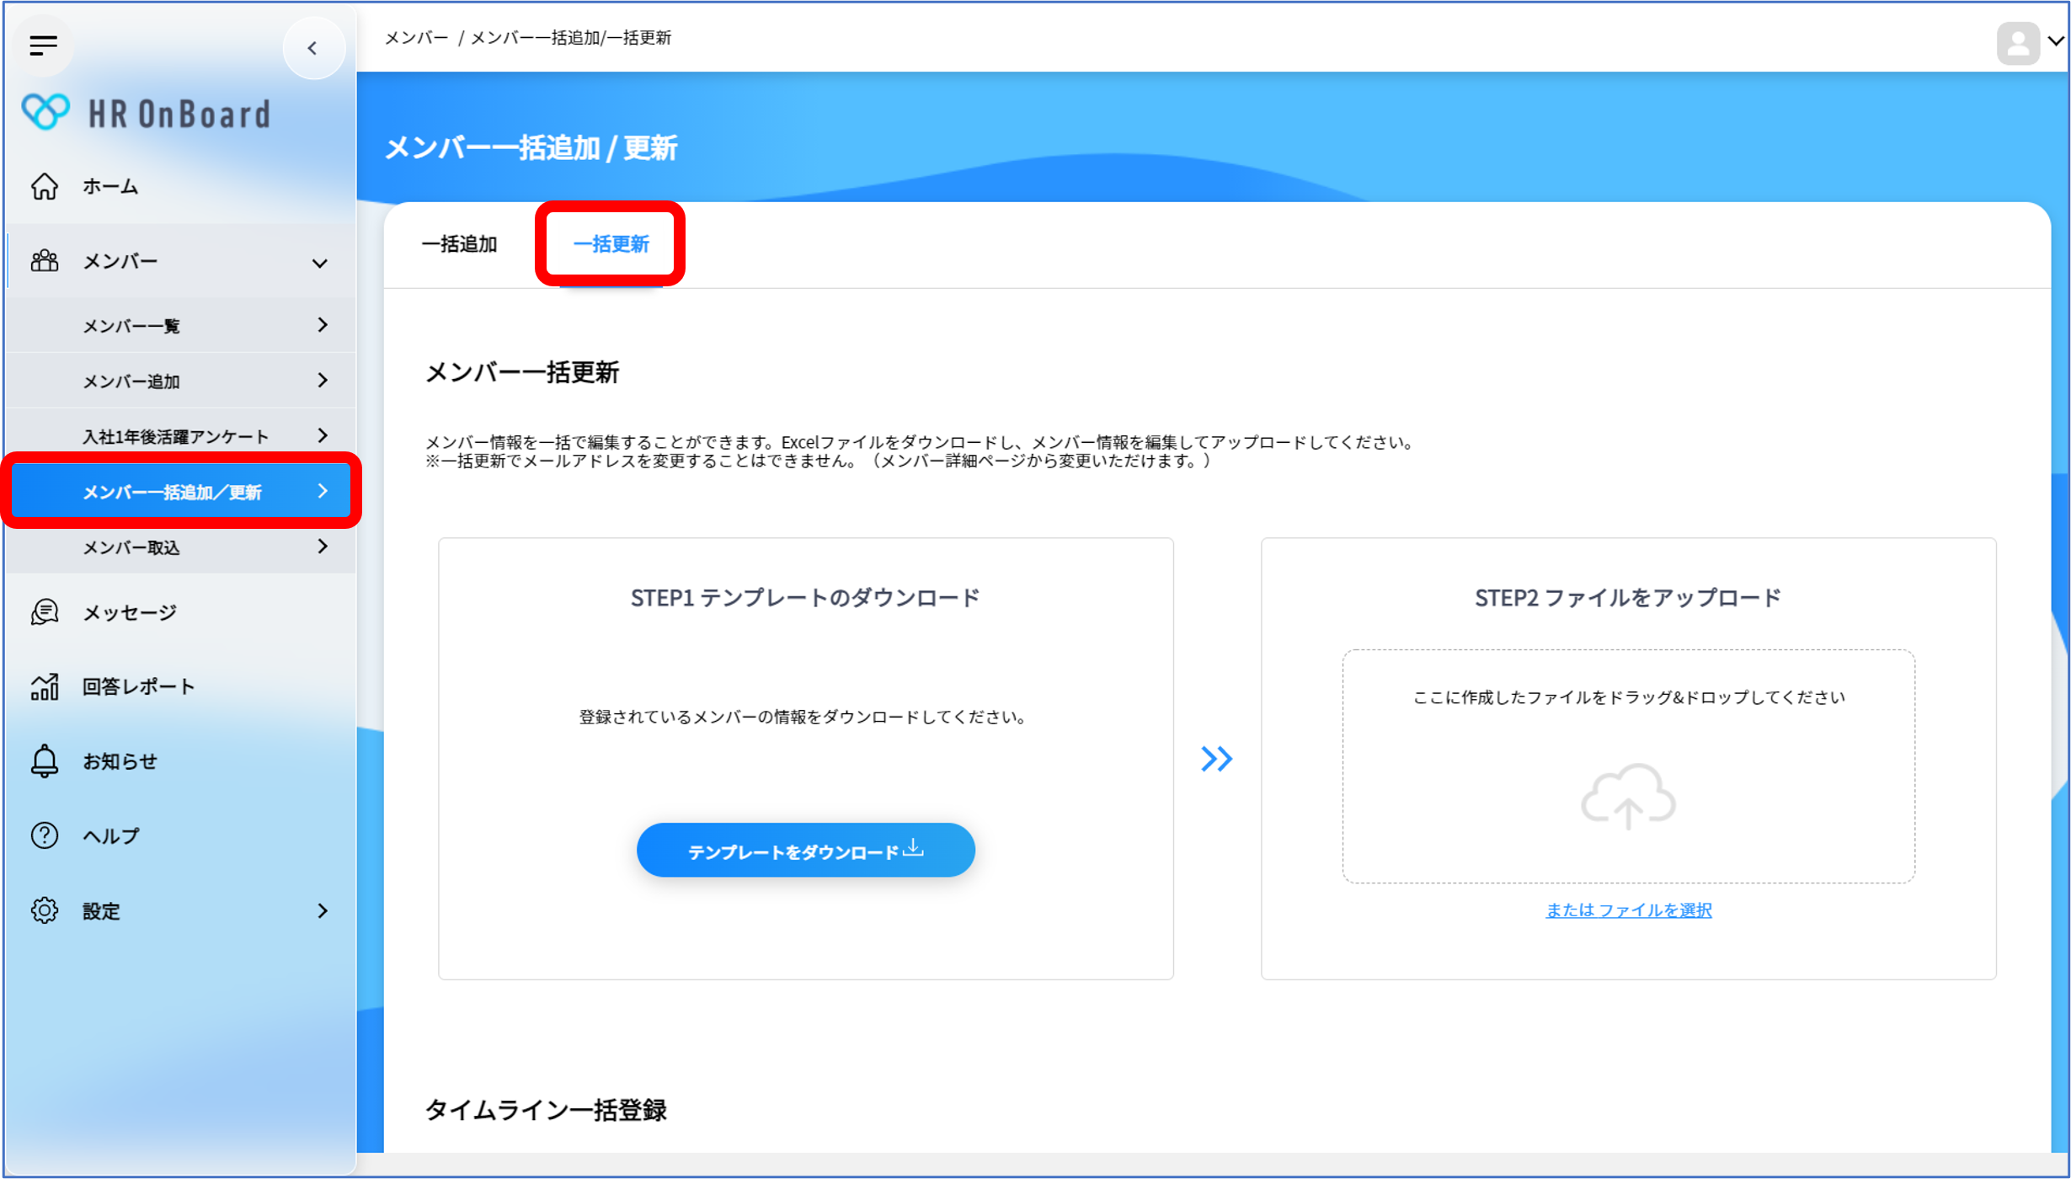
Task: Click the arrow next to メンバー追加
Action: click(x=323, y=380)
